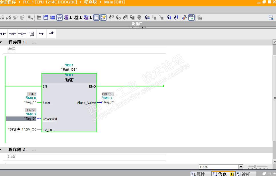Click the %M0.2 address text
Viewport: 276px width, 176px height.
tap(31, 114)
